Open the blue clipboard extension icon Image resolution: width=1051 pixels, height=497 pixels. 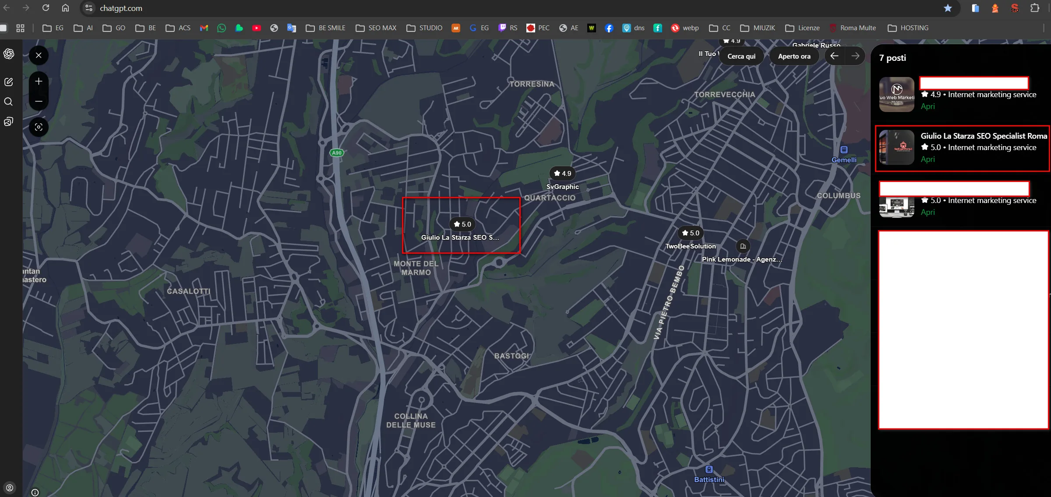click(975, 8)
